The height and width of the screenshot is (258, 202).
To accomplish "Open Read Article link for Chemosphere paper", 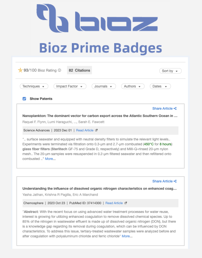I will coord(114,203).
